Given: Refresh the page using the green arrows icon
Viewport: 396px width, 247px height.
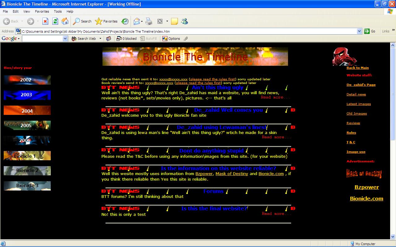Looking at the screenshot, I should [x=55, y=21].
